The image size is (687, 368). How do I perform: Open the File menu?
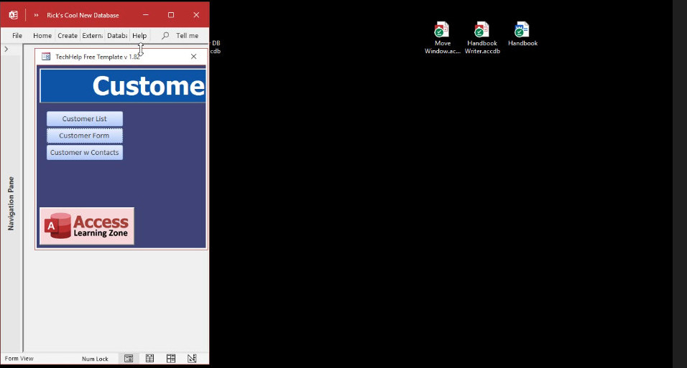17,36
